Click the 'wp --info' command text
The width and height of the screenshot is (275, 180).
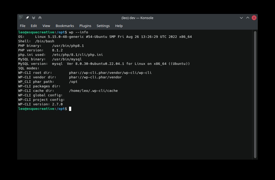tap(79, 32)
